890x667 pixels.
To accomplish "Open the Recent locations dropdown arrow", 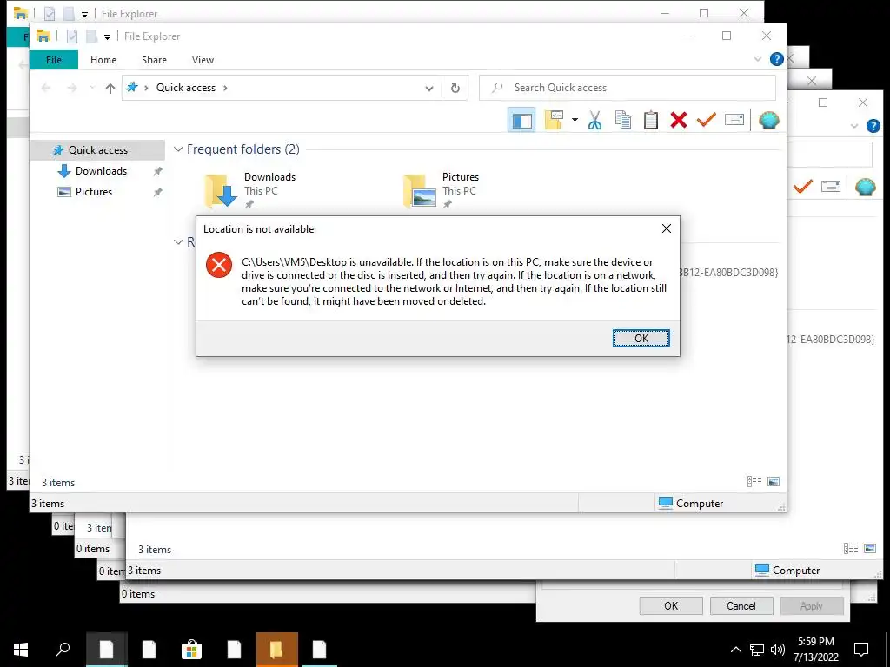I will tap(92, 88).
